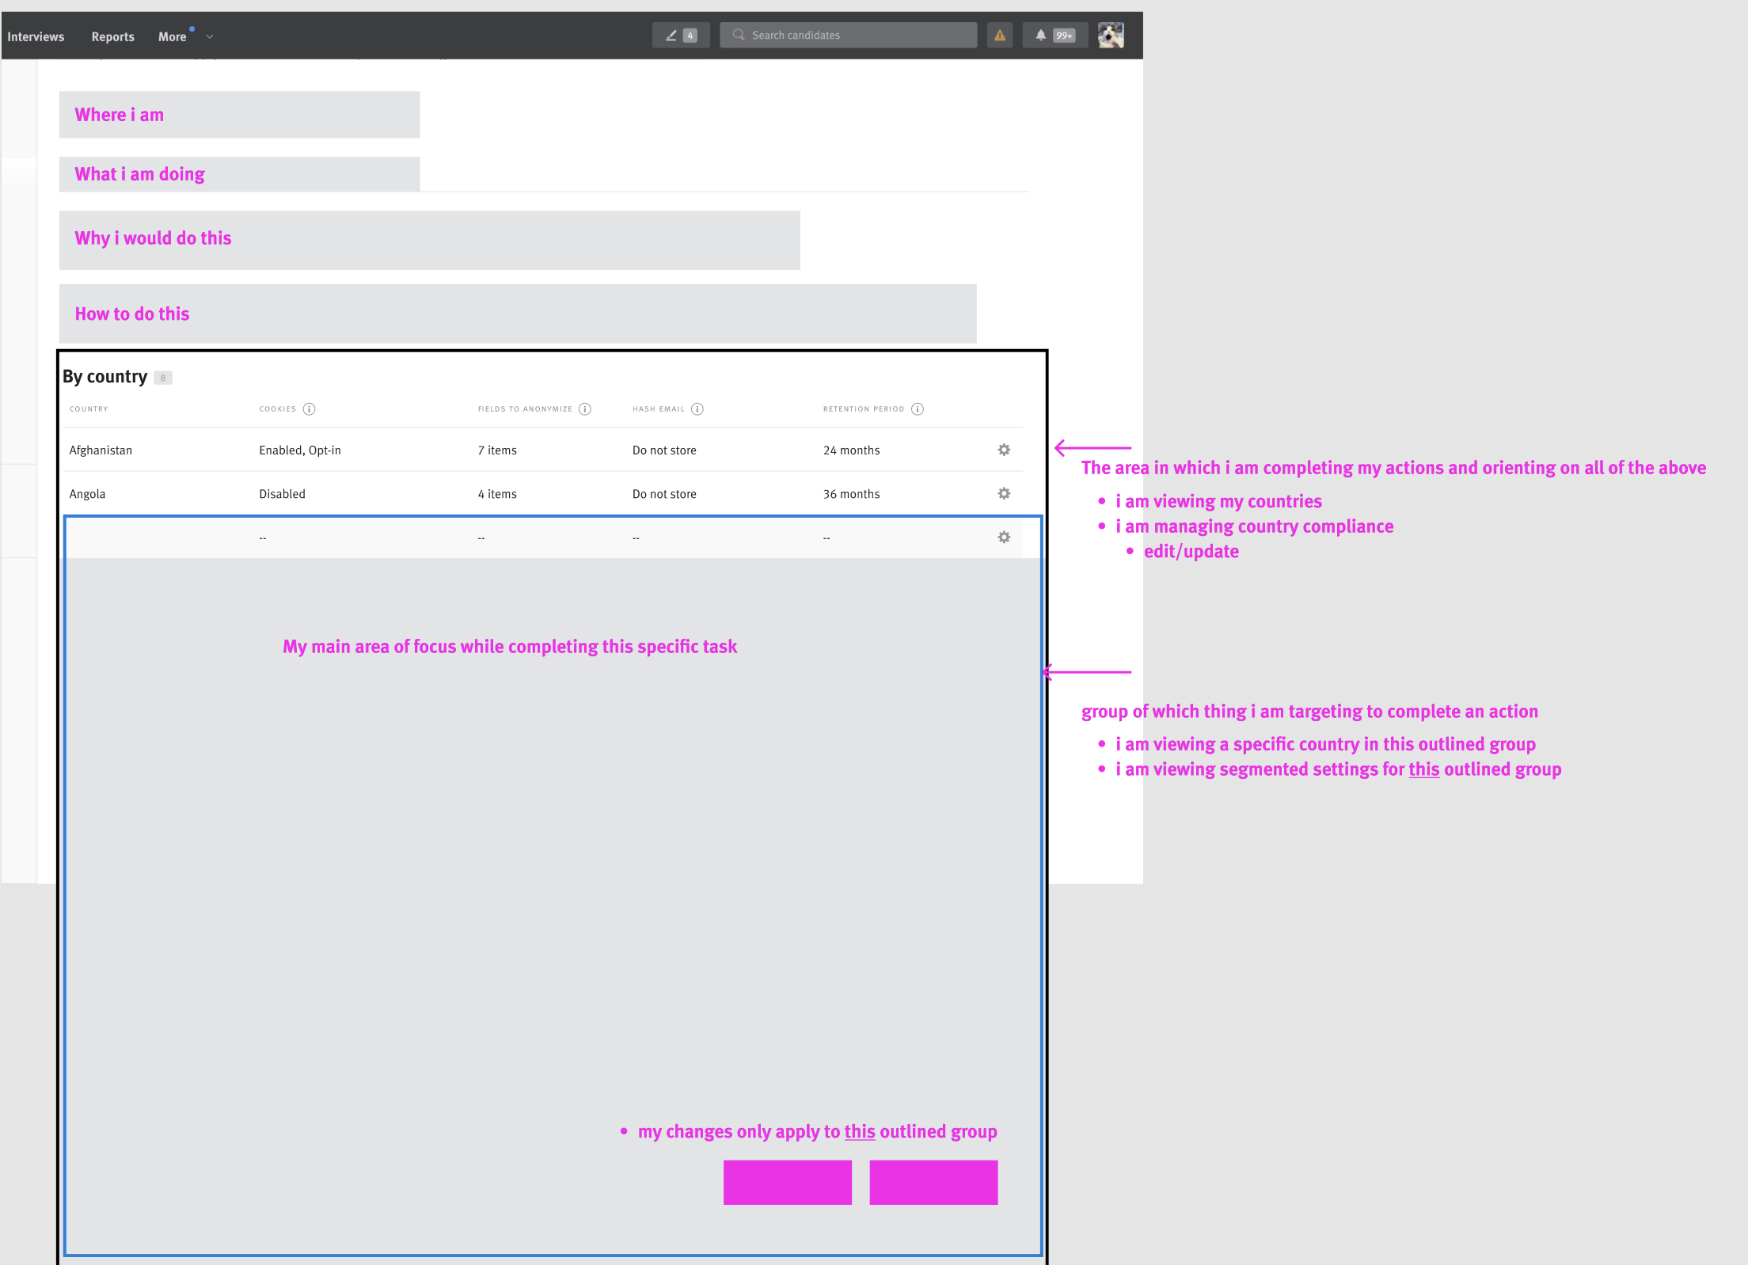Open the pencil edit counter button

[680, 36]
